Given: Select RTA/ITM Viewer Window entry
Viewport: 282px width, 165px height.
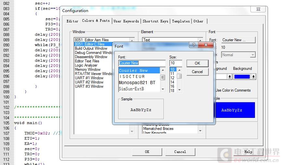Looking at the screenshot, I should (93, 74).
